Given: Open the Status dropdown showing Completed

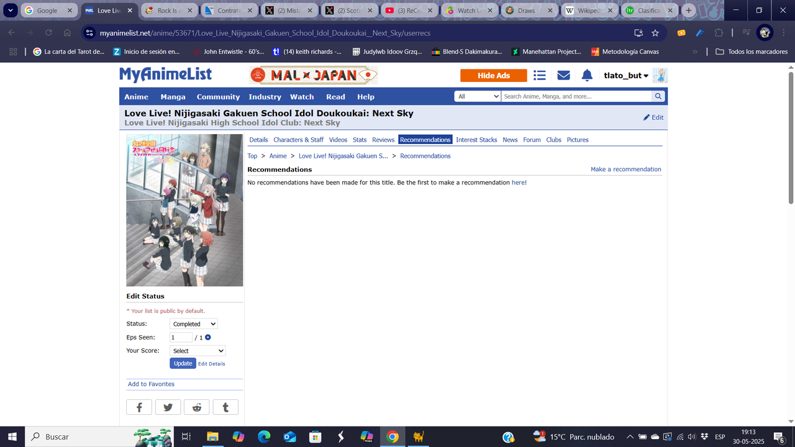Looking at the screenshot, I should [193, 323].
